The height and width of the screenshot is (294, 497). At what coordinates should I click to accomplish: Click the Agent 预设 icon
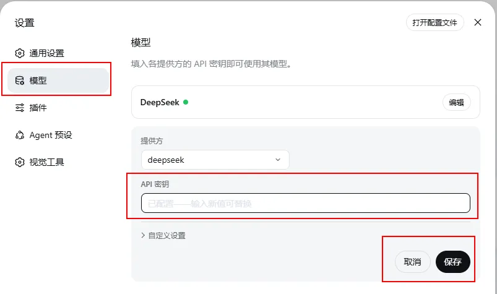(20, 135)
